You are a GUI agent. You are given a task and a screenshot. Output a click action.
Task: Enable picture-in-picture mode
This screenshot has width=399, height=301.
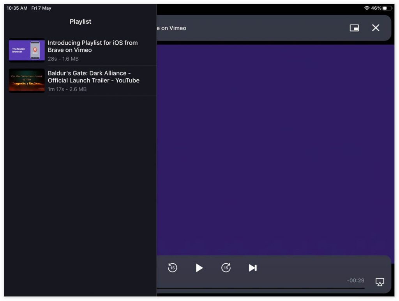tap(354, 28)
